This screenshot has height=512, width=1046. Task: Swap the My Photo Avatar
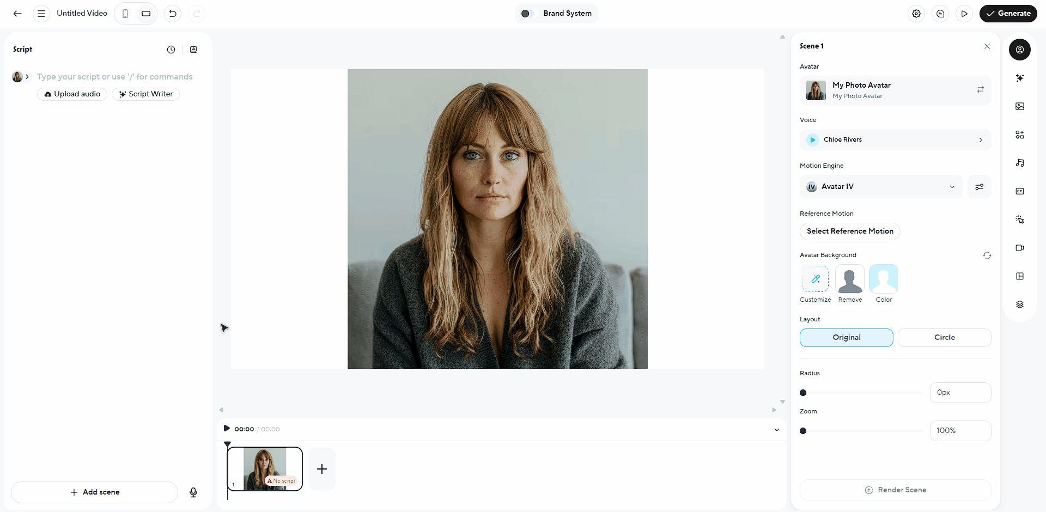click(x=980, y=89)
